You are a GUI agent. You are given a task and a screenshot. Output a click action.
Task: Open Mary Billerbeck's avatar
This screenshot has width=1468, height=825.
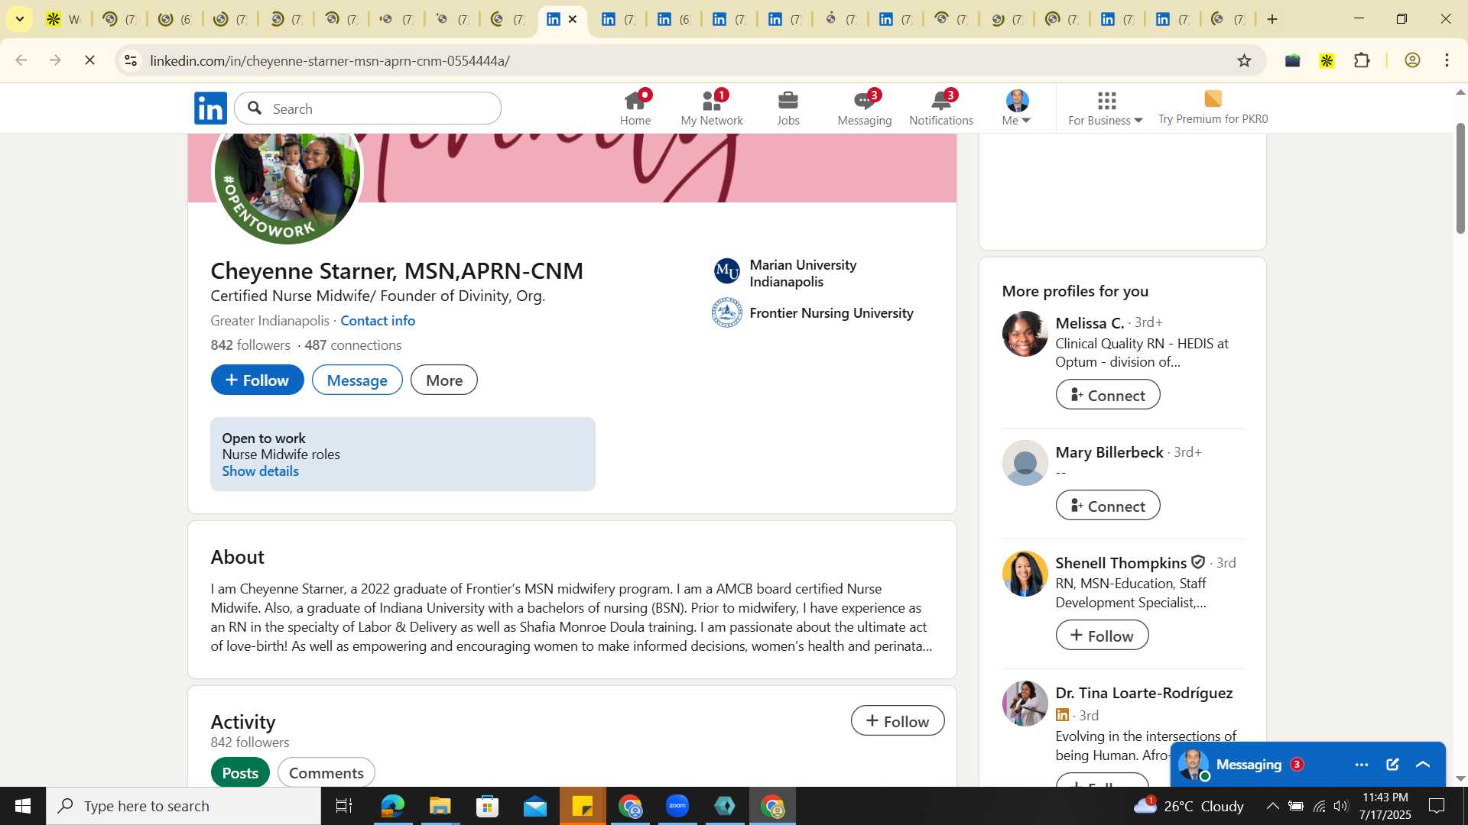pos(1025,462)
